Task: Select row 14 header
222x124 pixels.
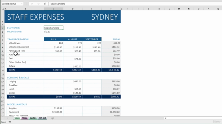Action: click(2, 70)
